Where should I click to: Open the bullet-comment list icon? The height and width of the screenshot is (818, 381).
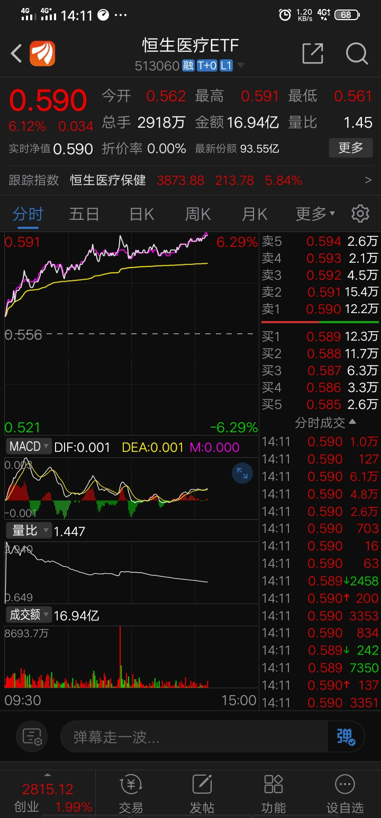pyautogui.click(x=32, y=736)
